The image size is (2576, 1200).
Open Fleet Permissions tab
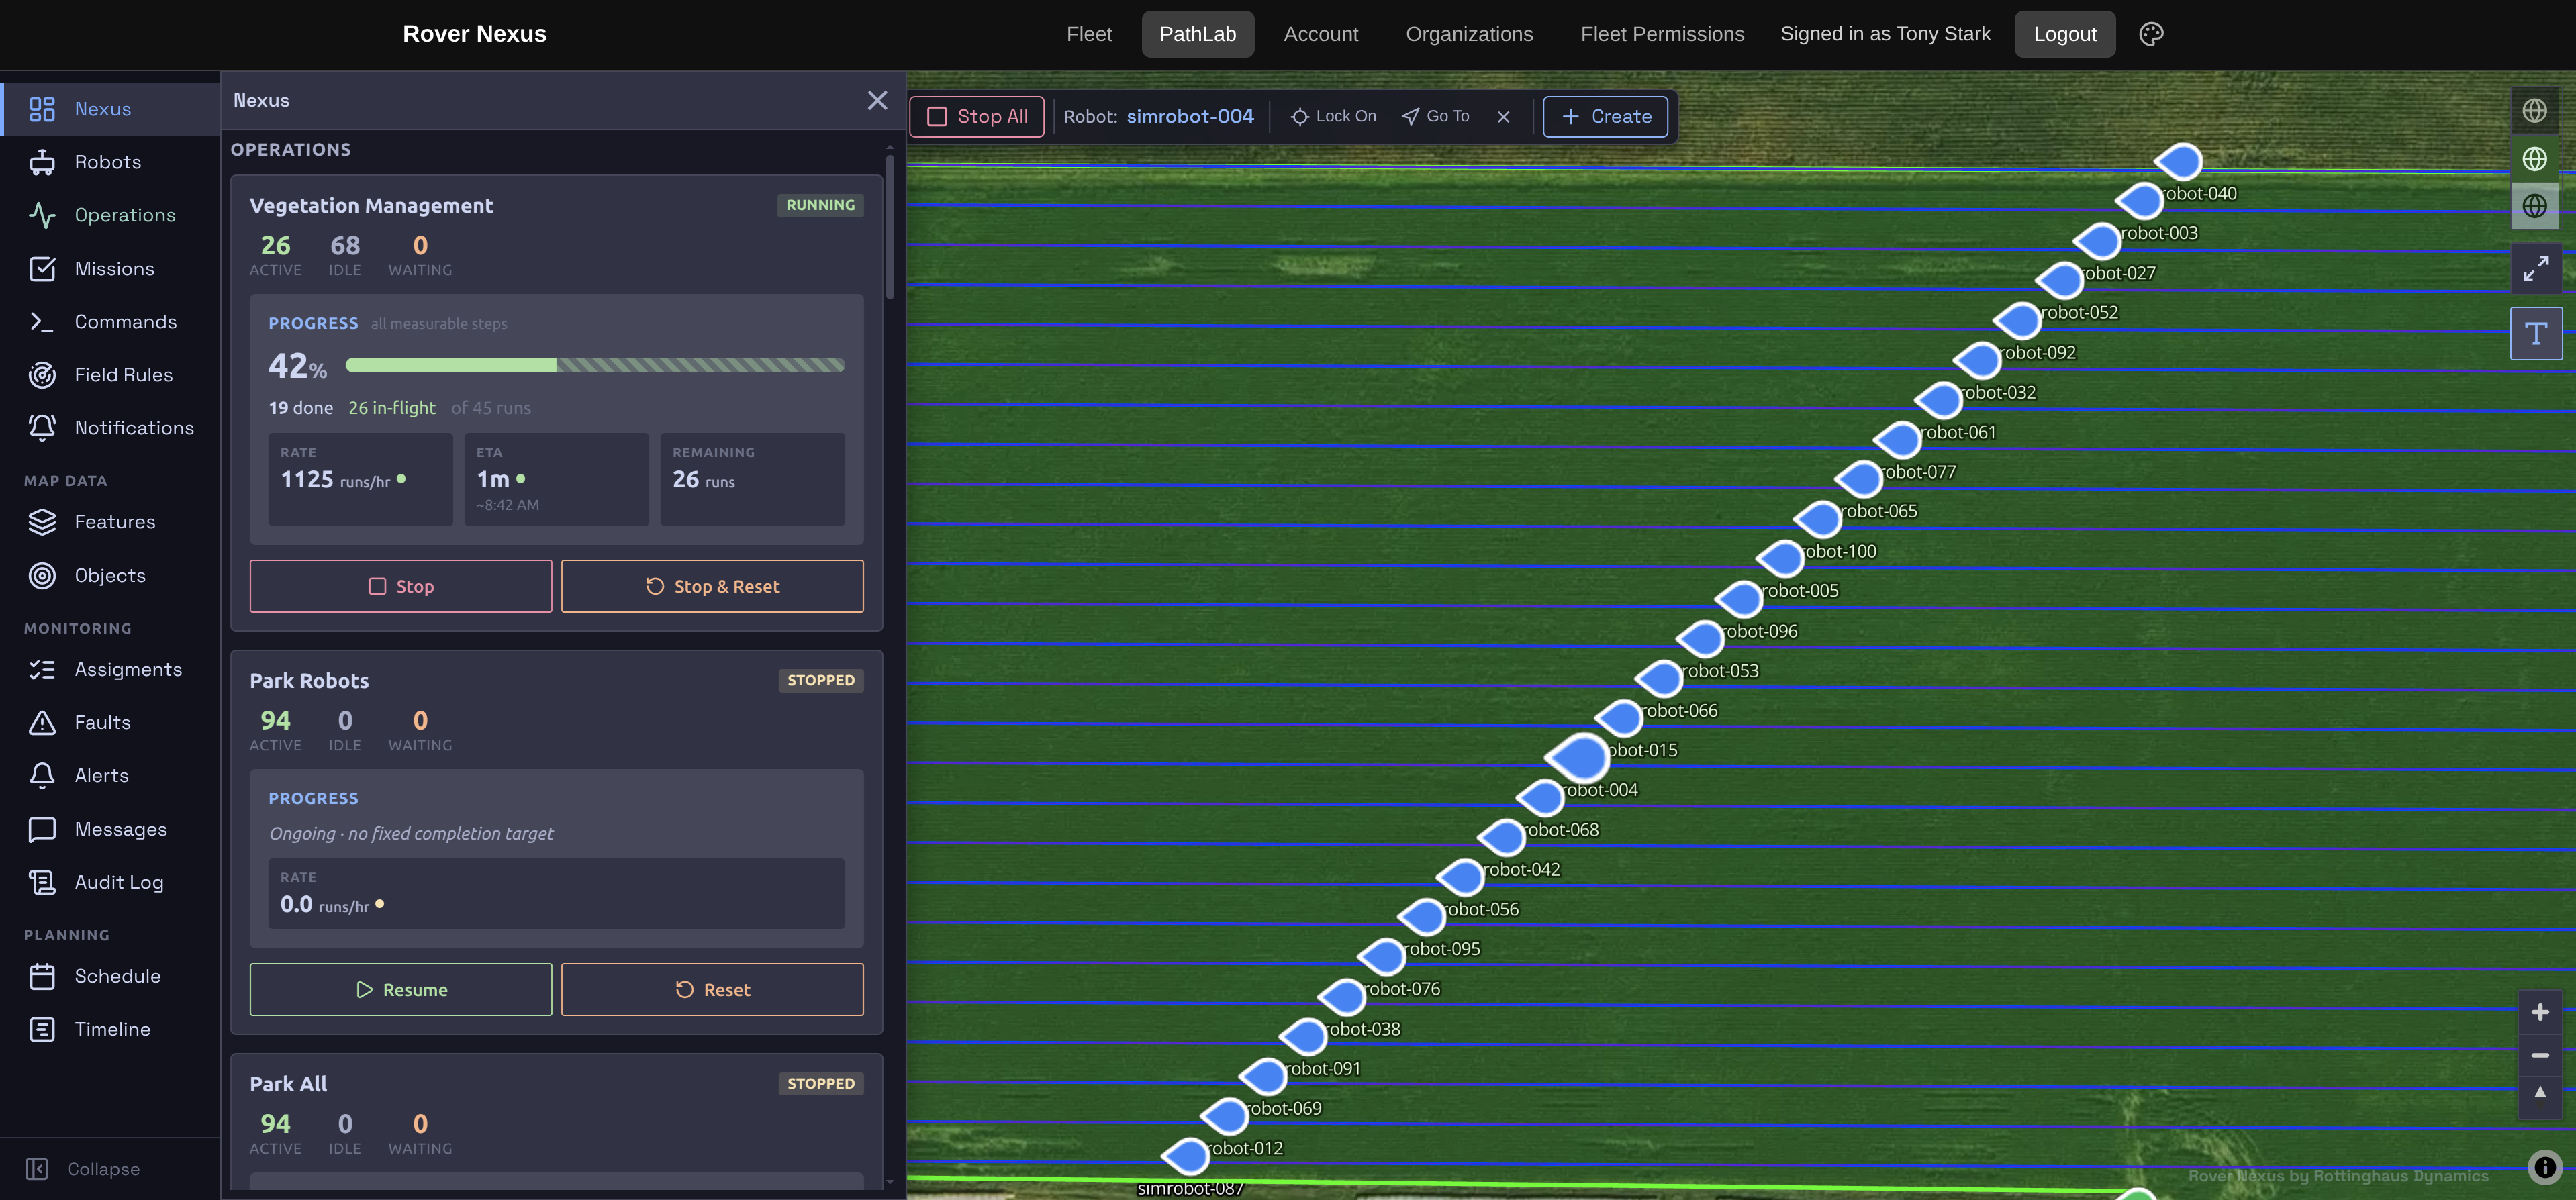click(x=1662, y=34)
